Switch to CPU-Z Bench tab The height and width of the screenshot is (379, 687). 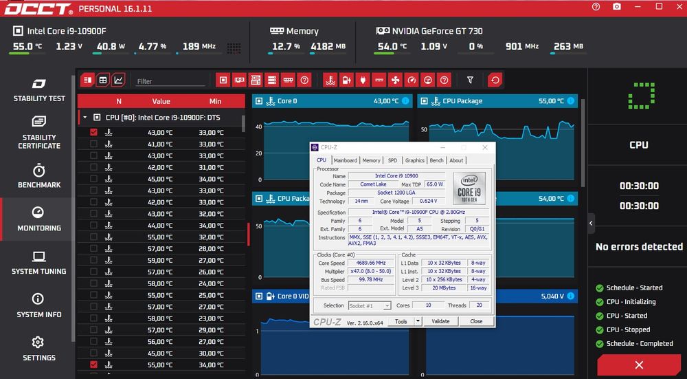pos(436,160)
